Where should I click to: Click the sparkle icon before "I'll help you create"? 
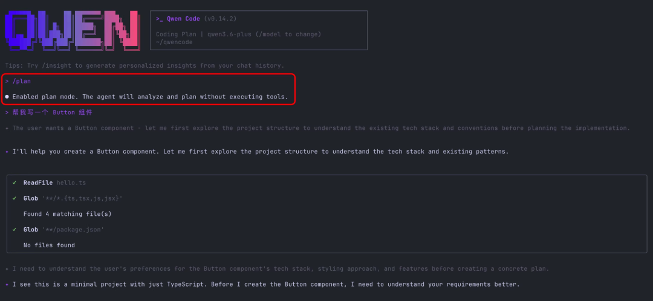tap(7, 152)
